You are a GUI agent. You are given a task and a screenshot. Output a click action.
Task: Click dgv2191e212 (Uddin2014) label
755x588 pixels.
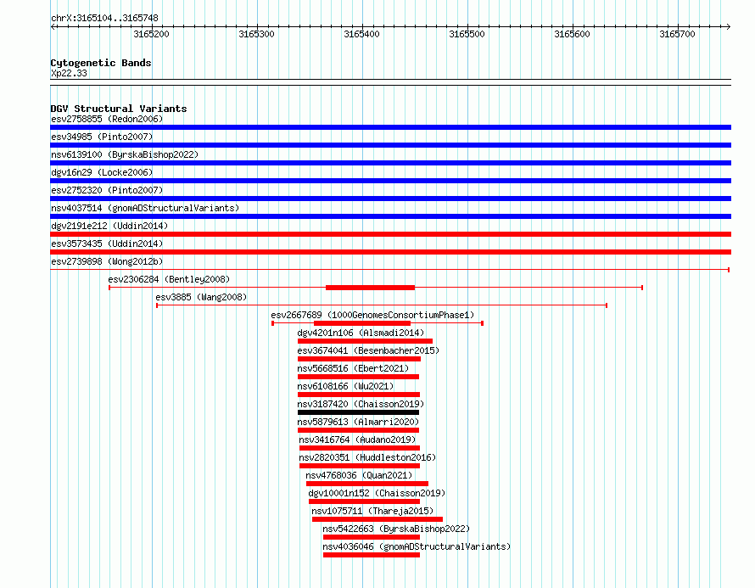point(109,226)
